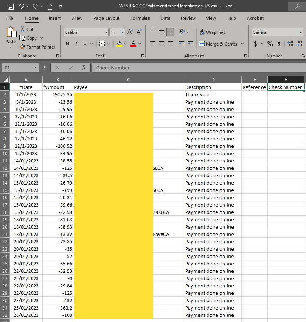Click the Paste clipboard icon
The width and height of the screenshot is (306, 322).
point(11,32)
